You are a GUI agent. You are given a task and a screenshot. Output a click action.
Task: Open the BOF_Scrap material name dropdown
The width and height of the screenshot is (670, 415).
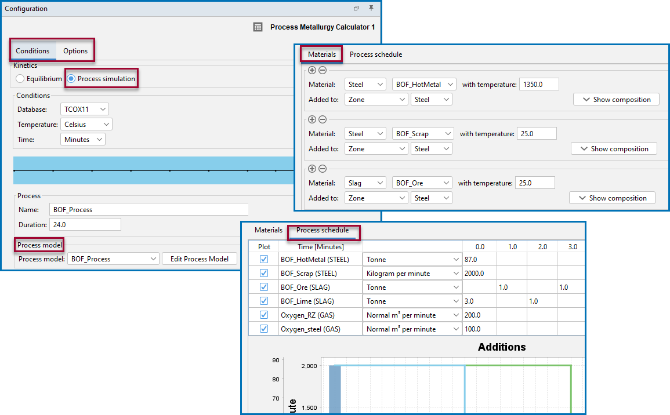click(x=423, y=134)
